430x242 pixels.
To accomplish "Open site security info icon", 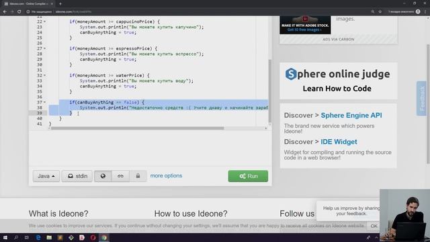I will tap(28, 12).
